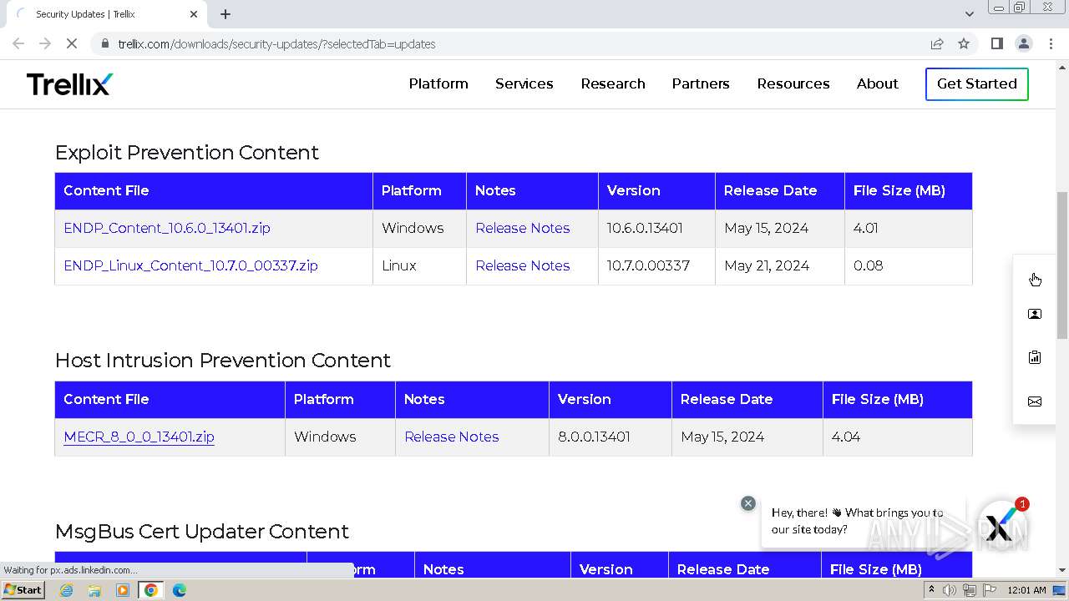Viewport: 1069px width, 601px height.
Task: Click the contact card icon in side widget
Action: pyautogui.click(x=1035, y=315)
